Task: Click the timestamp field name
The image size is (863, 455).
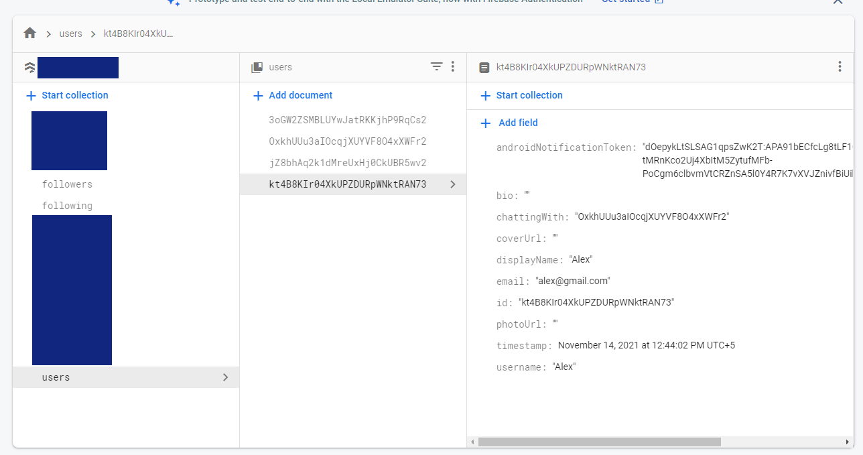Action: click(x=525, y=346)
